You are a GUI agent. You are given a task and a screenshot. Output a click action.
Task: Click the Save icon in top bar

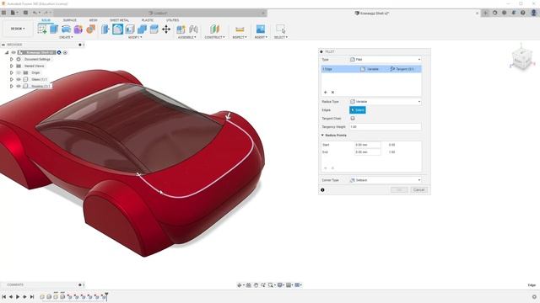(x=25, y=13)
